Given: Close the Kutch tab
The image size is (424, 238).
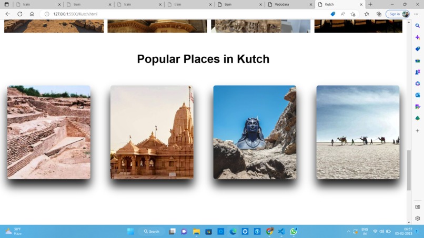Looking at the screenshot, I should (x=361, y=4).
